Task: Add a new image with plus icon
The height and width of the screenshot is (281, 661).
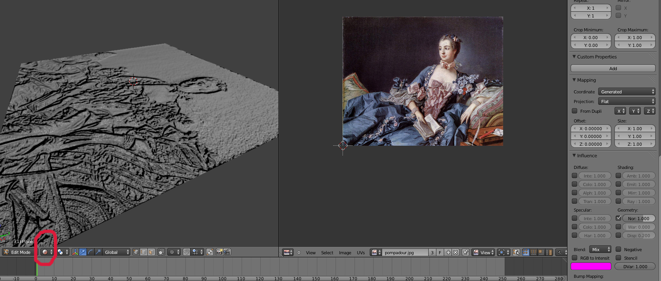Action: pos(448,252)
